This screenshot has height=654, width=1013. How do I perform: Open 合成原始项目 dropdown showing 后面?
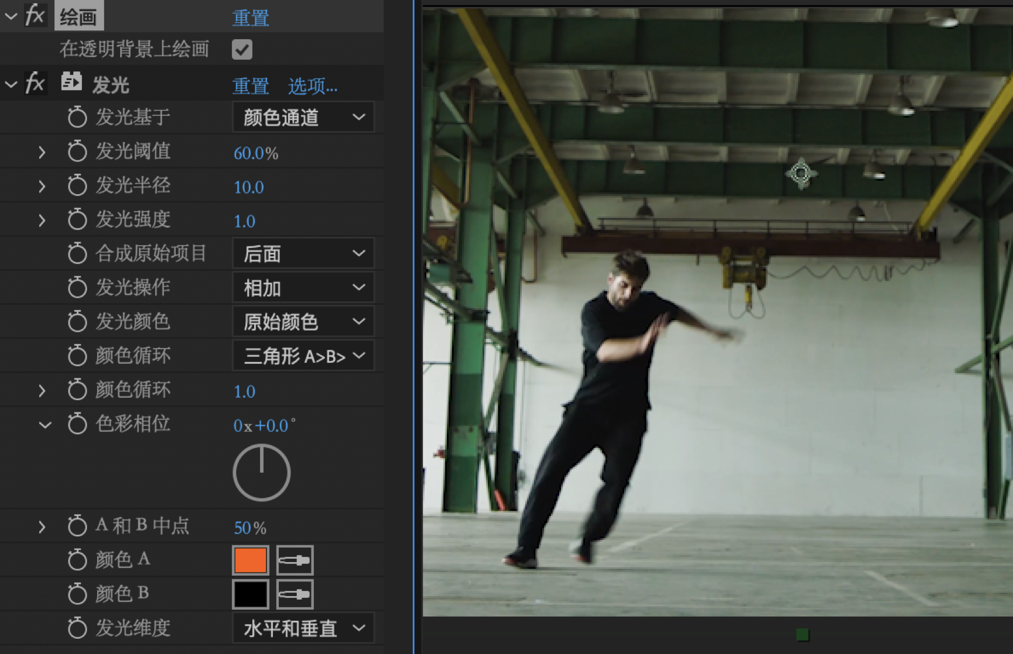click(x=303, y=253)
